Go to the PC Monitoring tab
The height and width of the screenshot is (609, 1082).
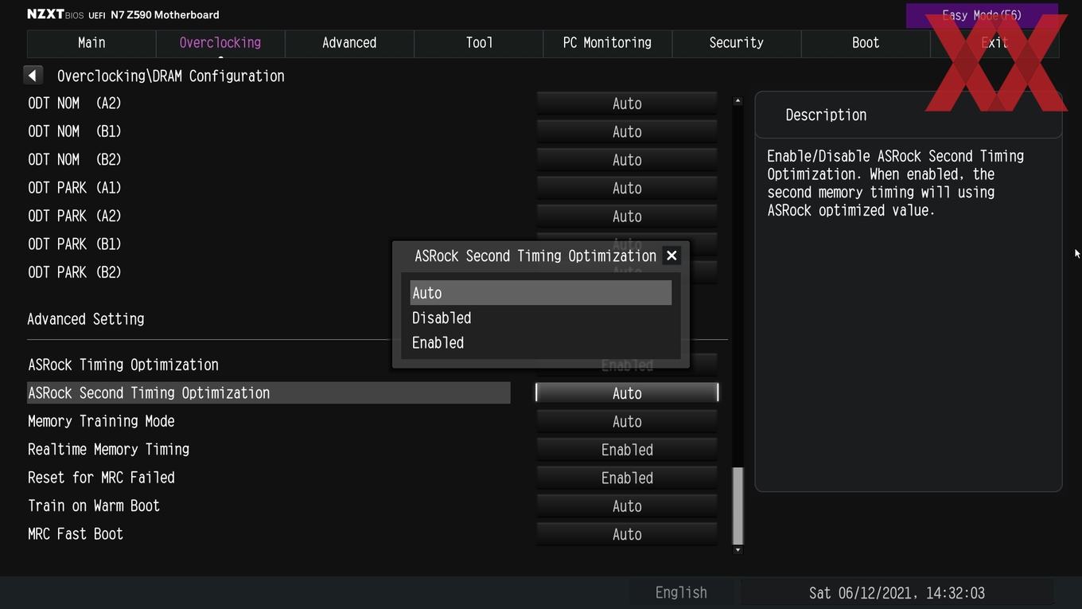tap(607, 43)
